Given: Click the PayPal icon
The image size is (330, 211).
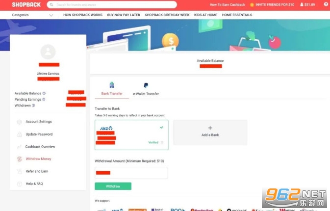Looking at the screenshot, I should pos(146,85).
